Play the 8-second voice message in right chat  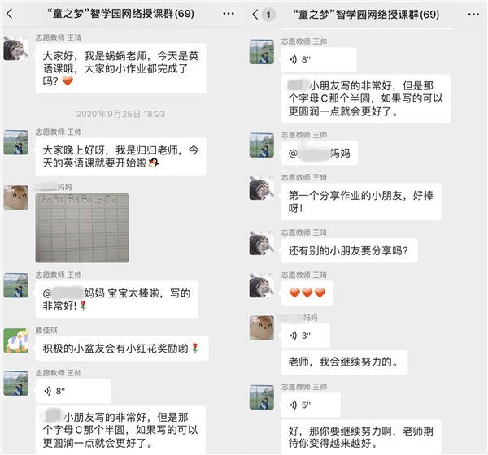[319, 59]
